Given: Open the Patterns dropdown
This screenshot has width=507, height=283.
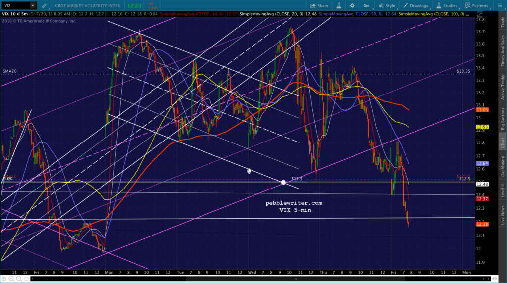Looking at the screenshot, I should 477,6.
